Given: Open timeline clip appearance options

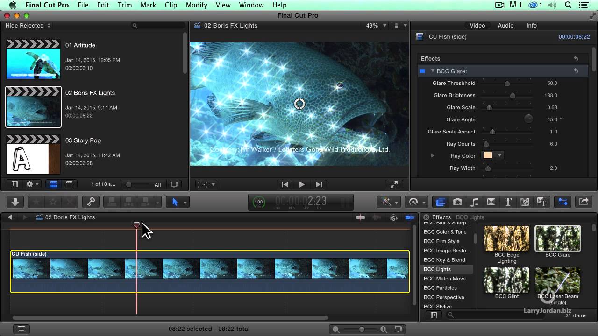Looking at the screenshot, I should pyautogui.click(x=398, y=329).
